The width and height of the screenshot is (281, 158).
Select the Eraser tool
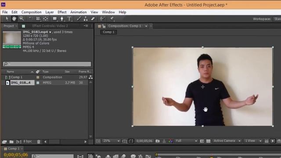coord(93,18)
